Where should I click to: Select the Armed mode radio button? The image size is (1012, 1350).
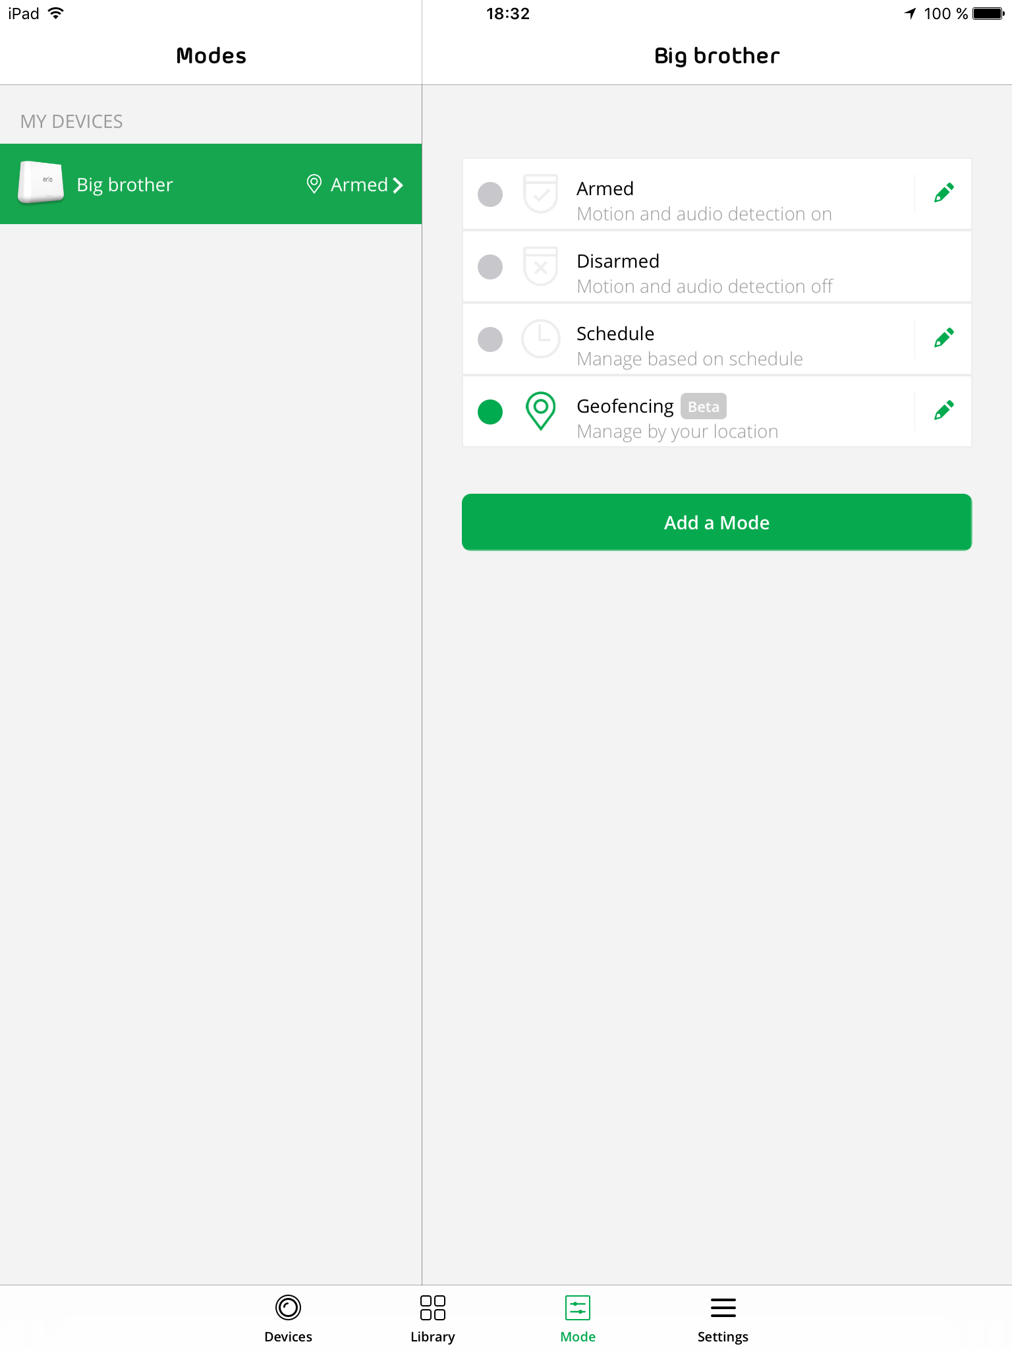[x=490, y=194]
